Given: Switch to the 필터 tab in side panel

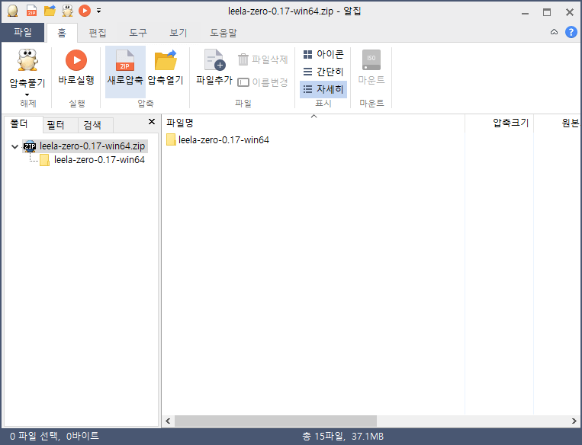Looking at the screenshot, I should coord(56,125).
